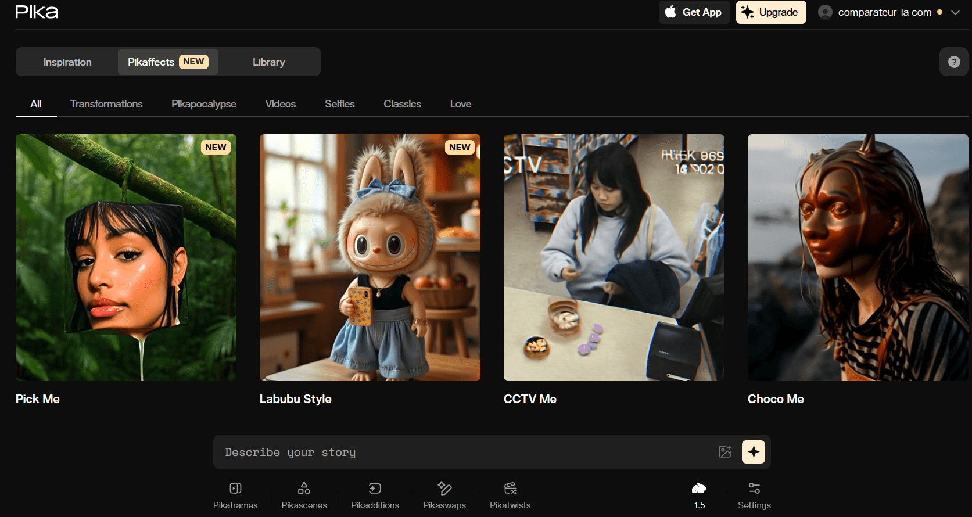Screen dimensions: 972x517
Task: Click the image upload icon in prompt box
Action: tap(724, 452)
